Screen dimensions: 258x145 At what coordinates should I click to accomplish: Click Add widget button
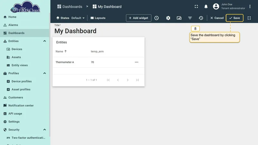click(x=139, y=18)
